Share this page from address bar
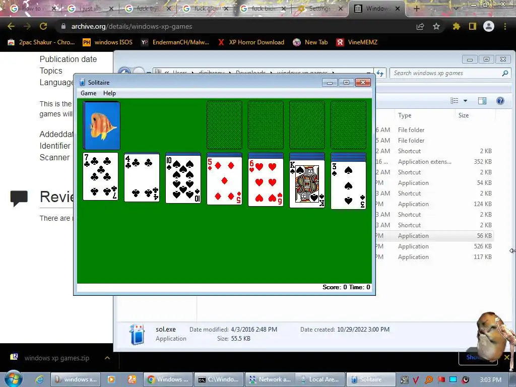Viewport: 516px width, 387px height. [x=420, y=26]
